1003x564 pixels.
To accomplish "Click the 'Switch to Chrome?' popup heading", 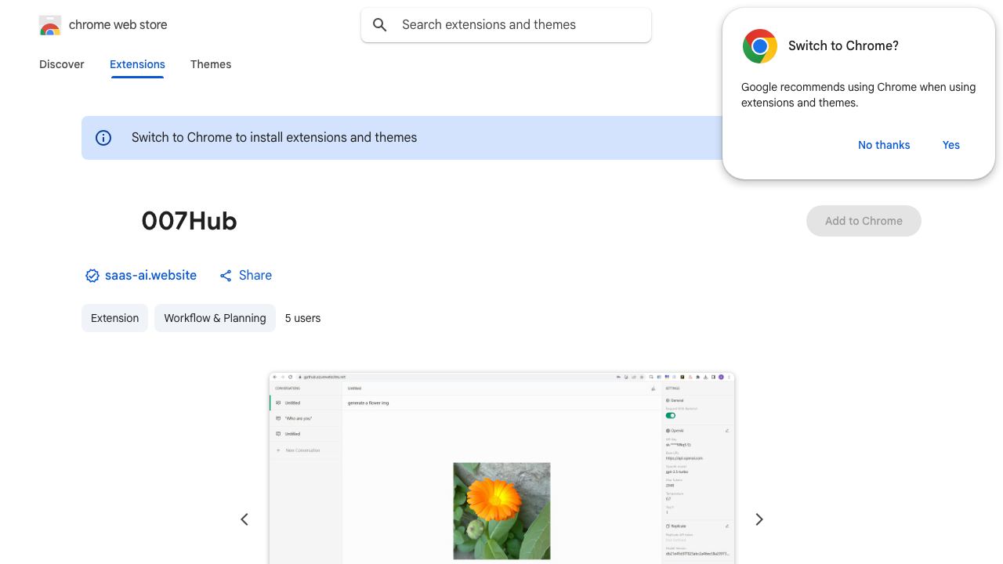I will click(x=843, y=46).
